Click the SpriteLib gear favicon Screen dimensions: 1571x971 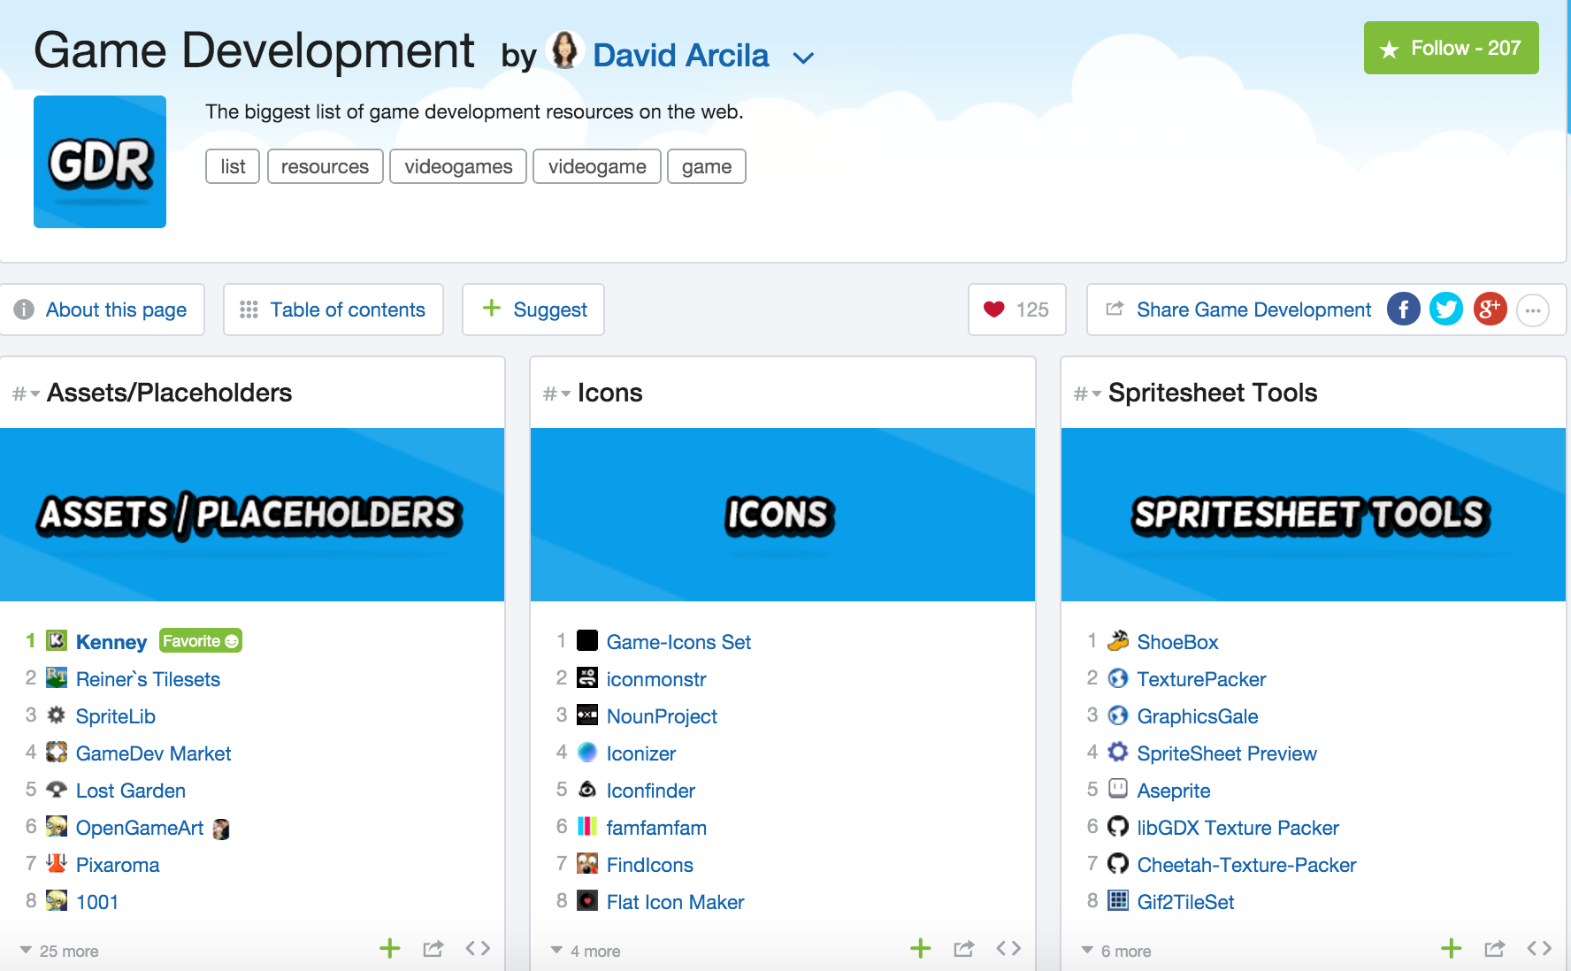(57, 715)
